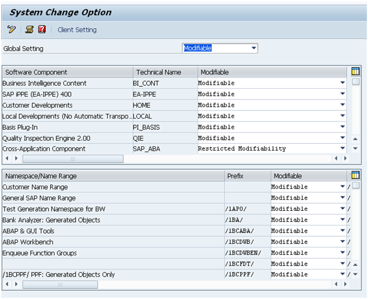
Task: Expand Modifiable dropdown for /1BCABA/ prefix
Action: pos(342,230)
